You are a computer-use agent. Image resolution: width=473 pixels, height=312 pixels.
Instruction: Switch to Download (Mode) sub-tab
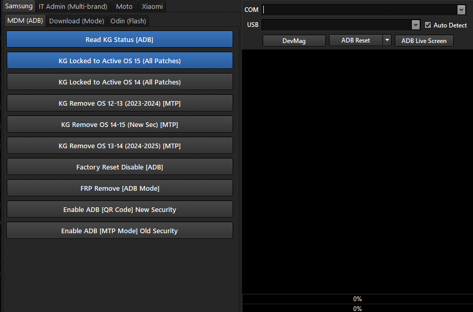pos(77,21)
